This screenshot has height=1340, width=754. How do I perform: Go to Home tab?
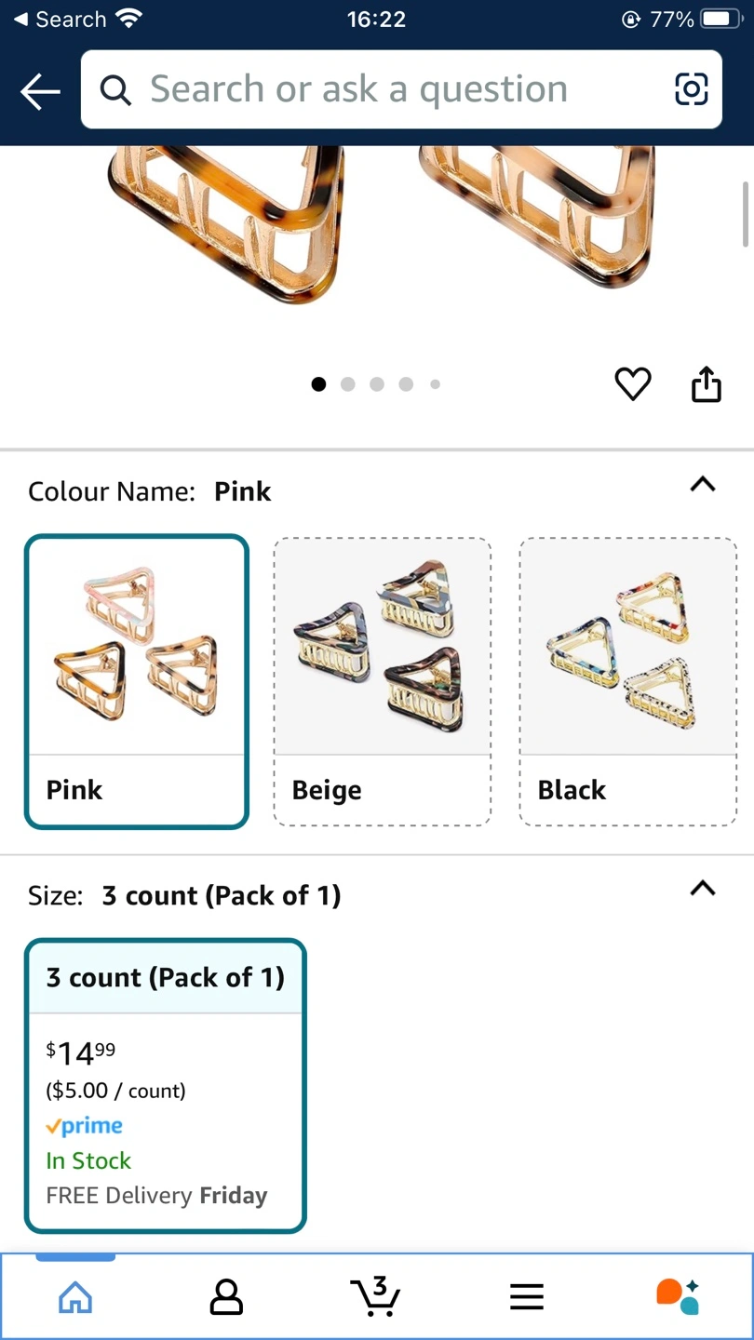[75, 1296]
